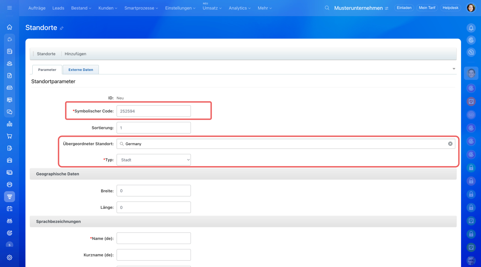Image resolution: width=481 pixels, height=267 pixels.
Task: Pin the Standorte page with pin icon
Action: click(x=62, y=28)
